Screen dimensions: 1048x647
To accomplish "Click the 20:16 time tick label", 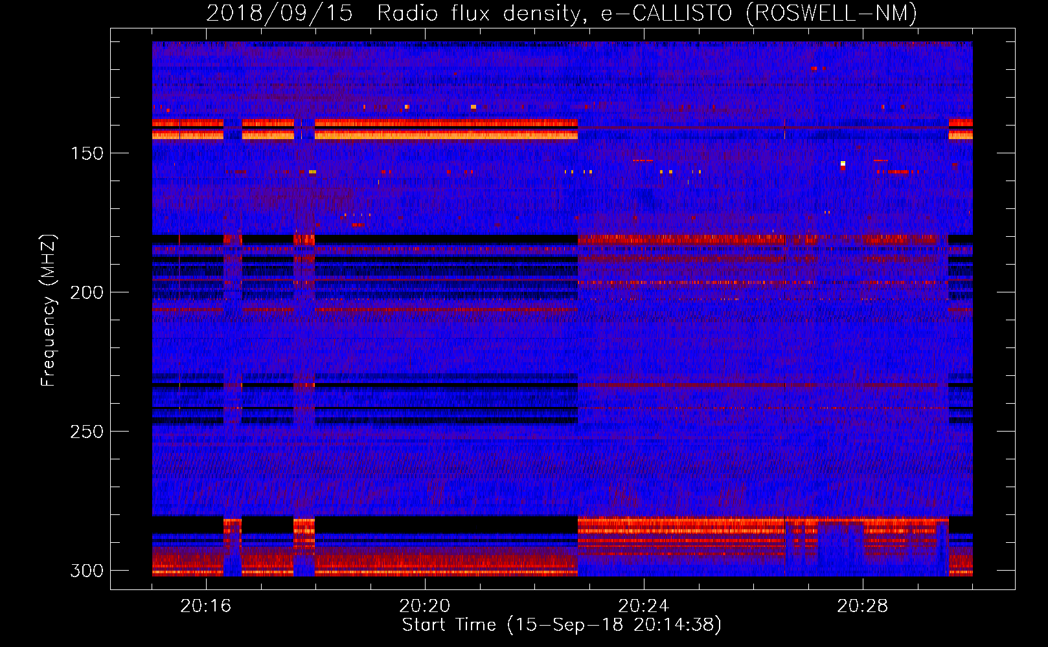I will (x=206, y=606).
